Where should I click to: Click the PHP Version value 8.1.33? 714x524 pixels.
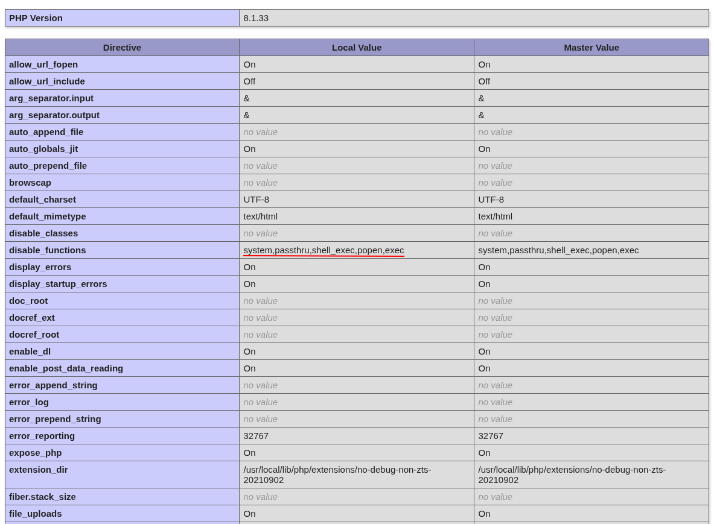click(256, 18)
